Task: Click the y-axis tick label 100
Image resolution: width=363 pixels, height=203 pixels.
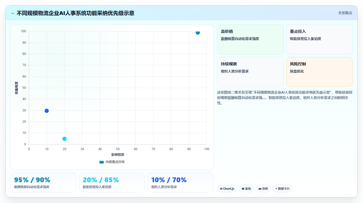Action: [23, 31]
